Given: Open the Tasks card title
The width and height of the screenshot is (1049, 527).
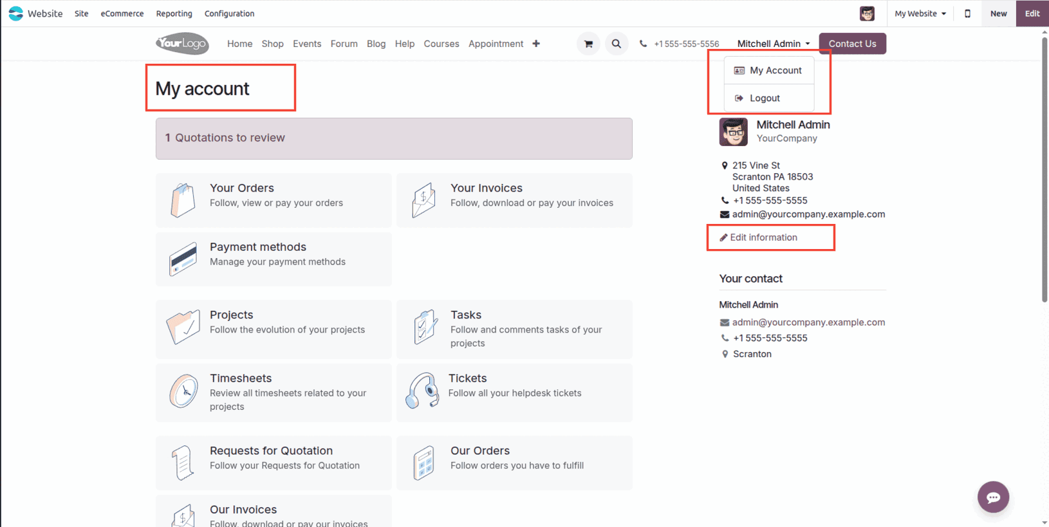Looking at the screenshot, I should (466, 315).
